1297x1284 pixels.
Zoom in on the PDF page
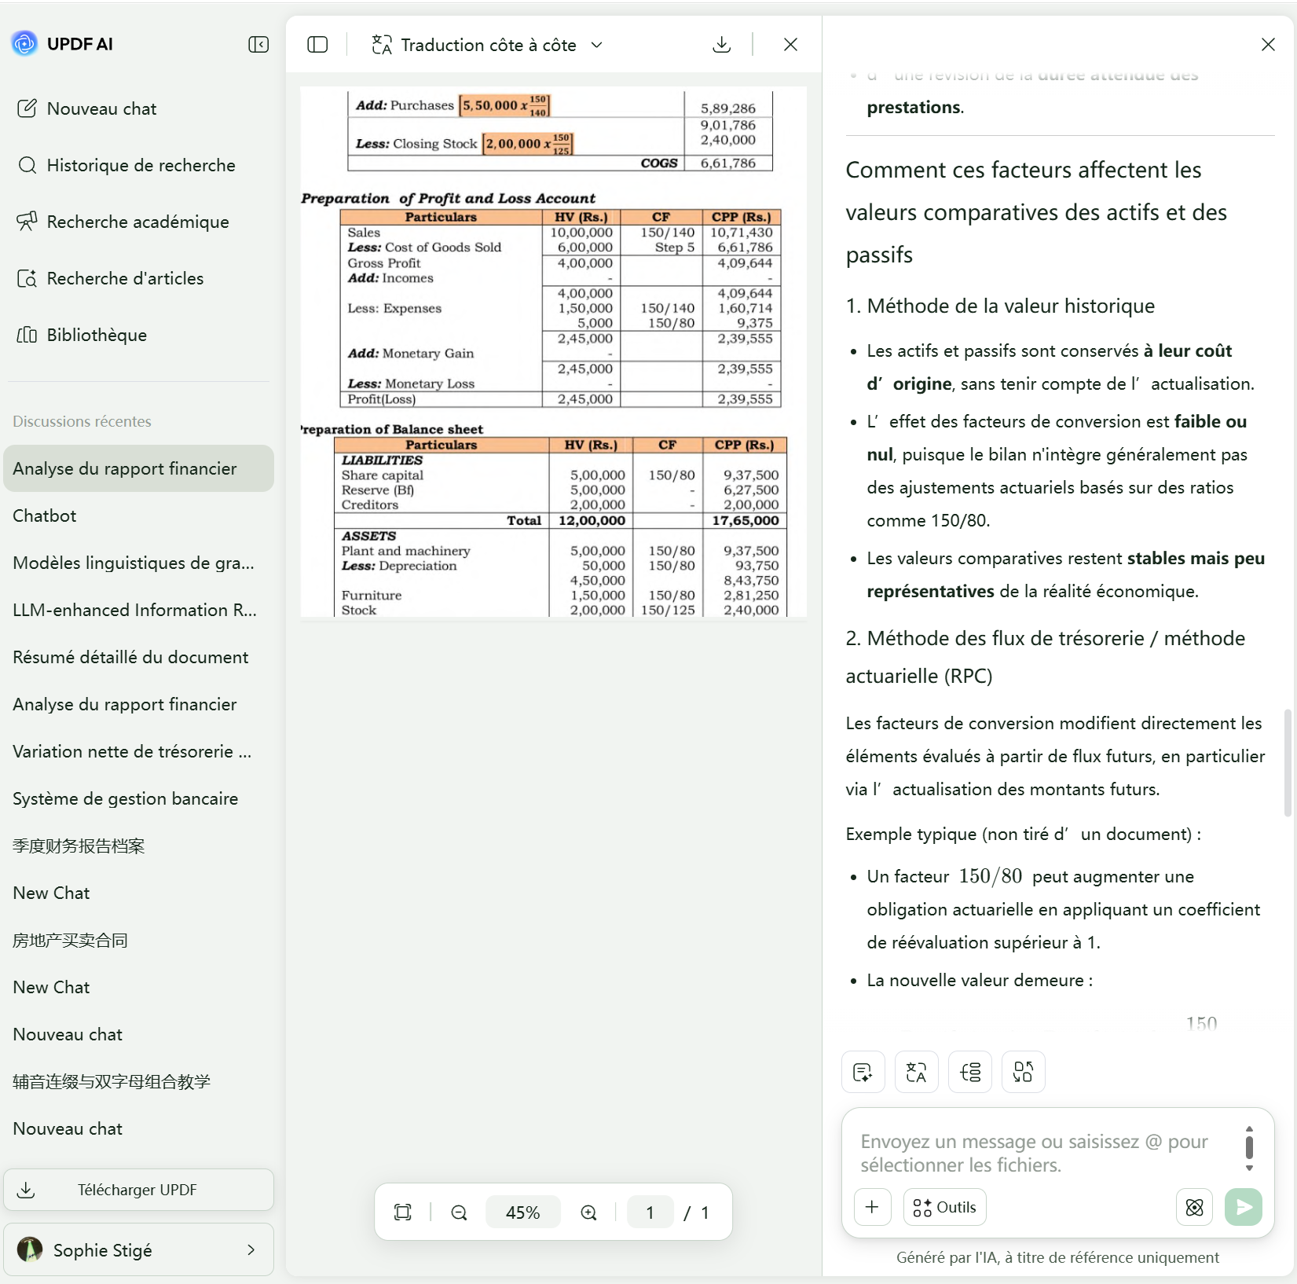coord(588,1211)
